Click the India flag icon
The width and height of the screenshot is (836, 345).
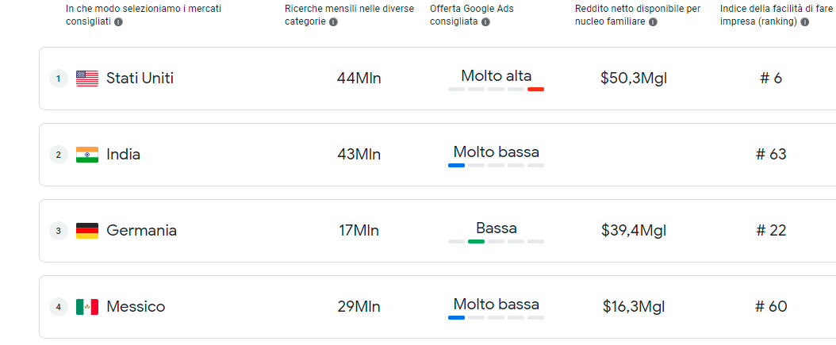pyautogui.click(x=87, y=155)
